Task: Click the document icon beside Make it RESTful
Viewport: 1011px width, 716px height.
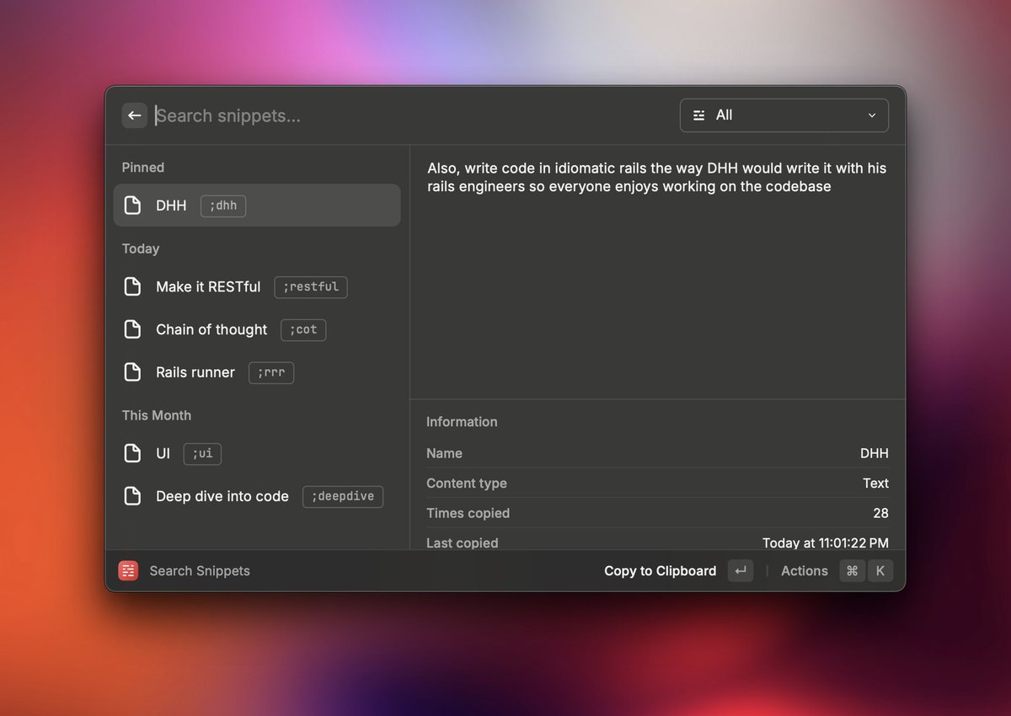Action: [x=132, y=286]
